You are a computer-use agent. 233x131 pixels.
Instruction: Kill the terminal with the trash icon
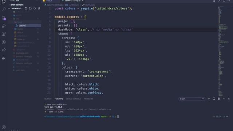(219, 99)
